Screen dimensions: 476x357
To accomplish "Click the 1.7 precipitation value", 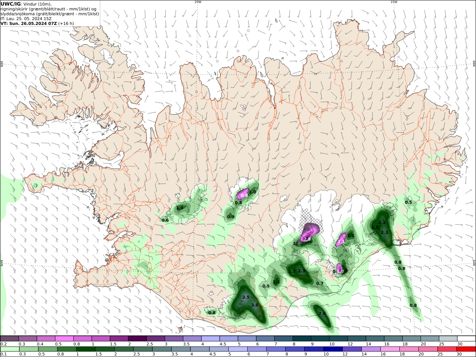I will (x=292, y=271).
